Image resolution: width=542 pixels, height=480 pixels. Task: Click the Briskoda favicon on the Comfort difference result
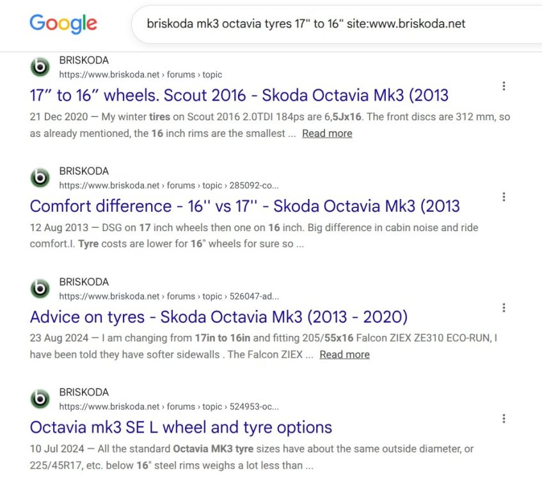click(40, 178)
